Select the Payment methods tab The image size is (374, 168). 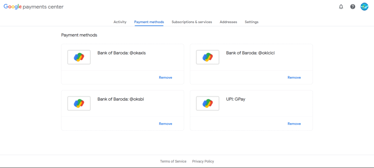coord(149,22)
